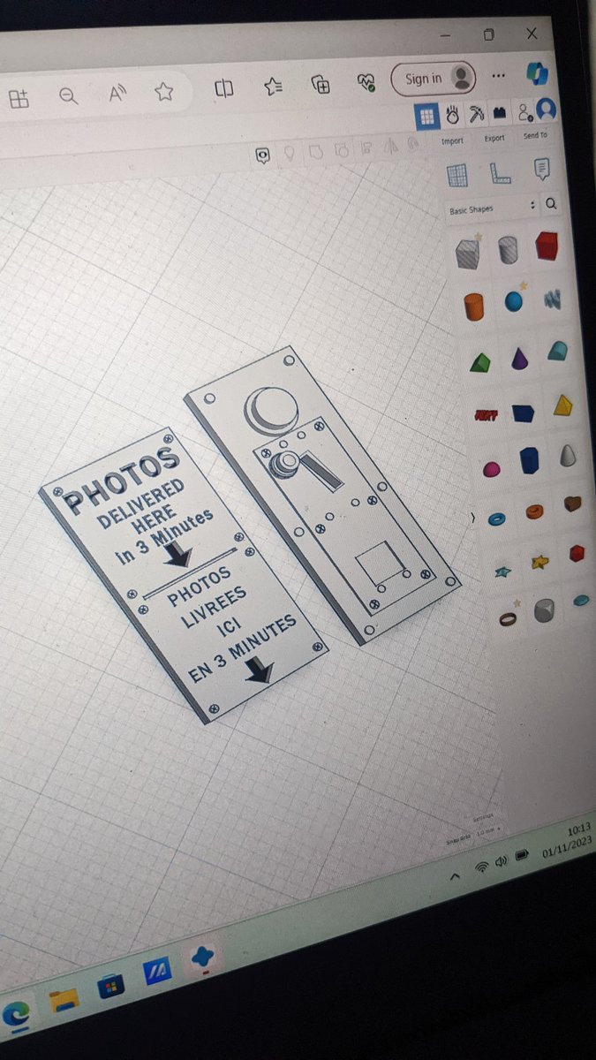Click the Import button
The width and height of the screenshot is (596, 1060).
452,140
